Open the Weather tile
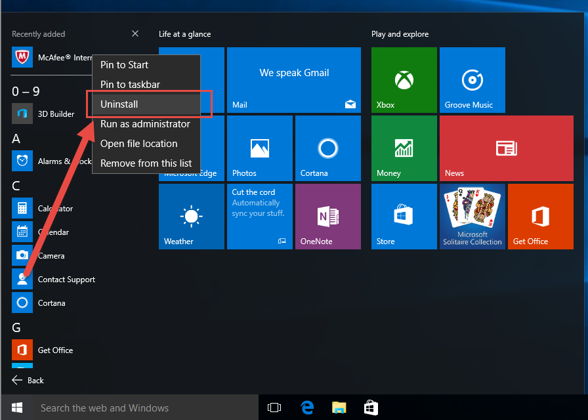The height and width of the screenshot is (420, 588). pos(191,217)
